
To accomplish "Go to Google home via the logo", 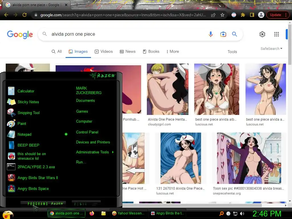I will (20, 35).
